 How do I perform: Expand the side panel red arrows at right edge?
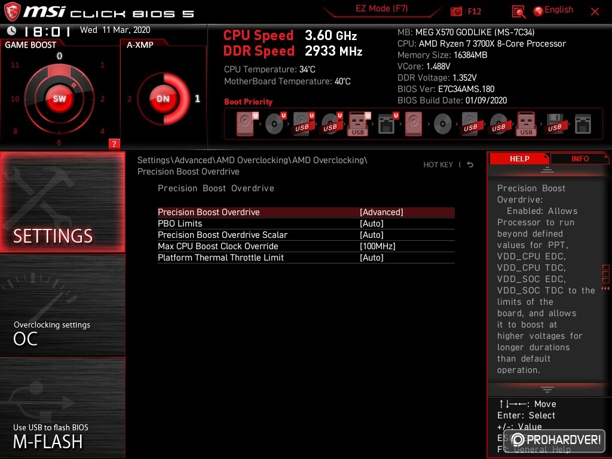pos(605,288)
